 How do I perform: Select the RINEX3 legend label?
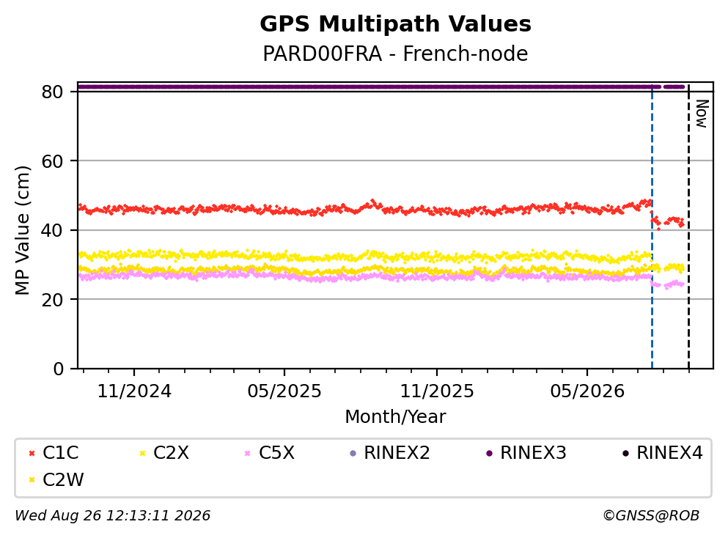click(x=533, y=453)
